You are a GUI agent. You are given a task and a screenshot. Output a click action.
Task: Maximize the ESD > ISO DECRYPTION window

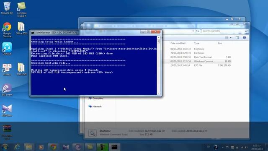(148, 32)
